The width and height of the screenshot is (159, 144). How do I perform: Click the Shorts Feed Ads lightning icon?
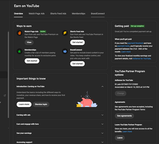pos(65,33)
